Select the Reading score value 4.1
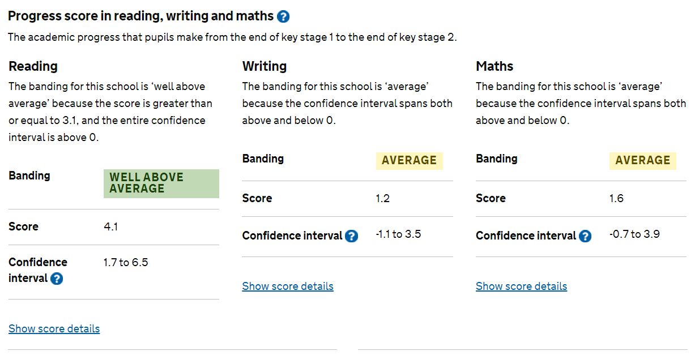 pyautogui.click(x=110, y=227)
